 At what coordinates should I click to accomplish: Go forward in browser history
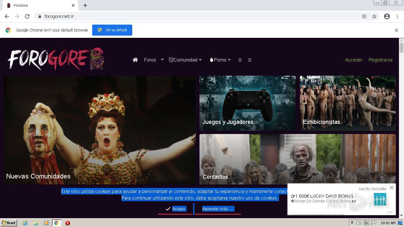click(x=17, y=16)
